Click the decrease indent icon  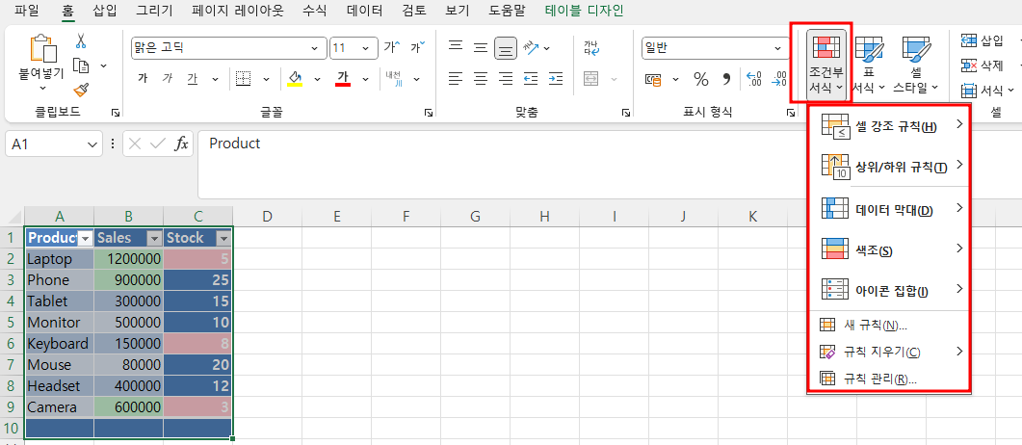531,79
